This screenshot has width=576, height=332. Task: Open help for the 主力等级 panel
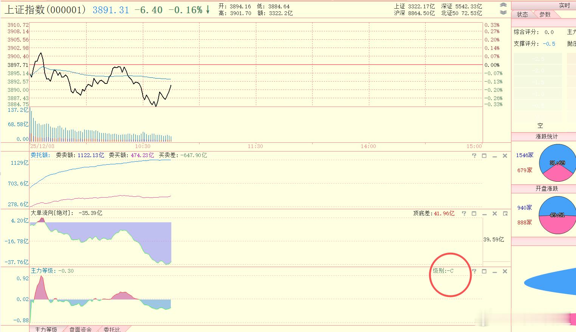tap(474, 271)
